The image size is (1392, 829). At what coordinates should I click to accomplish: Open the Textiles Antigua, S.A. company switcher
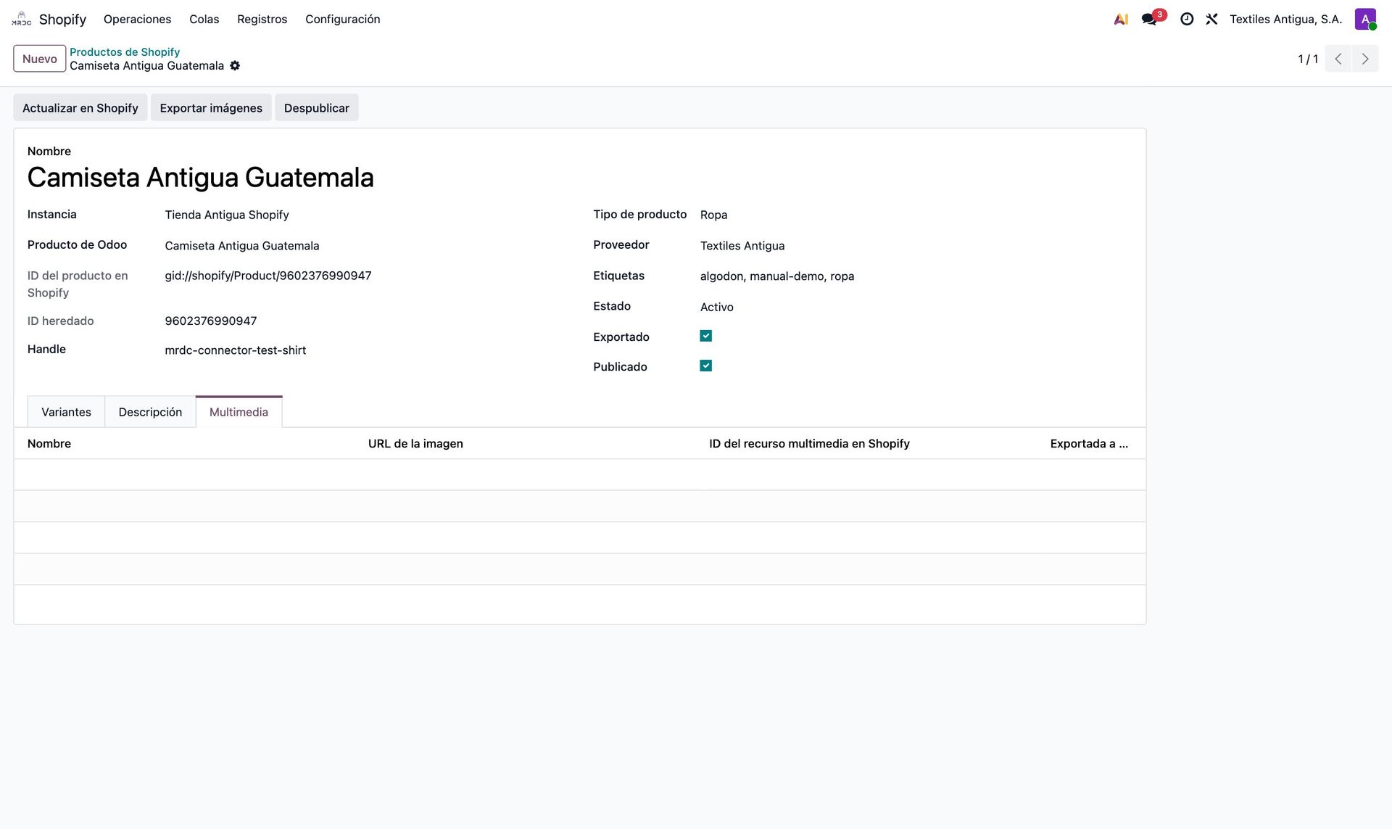tap(1286, 20)
